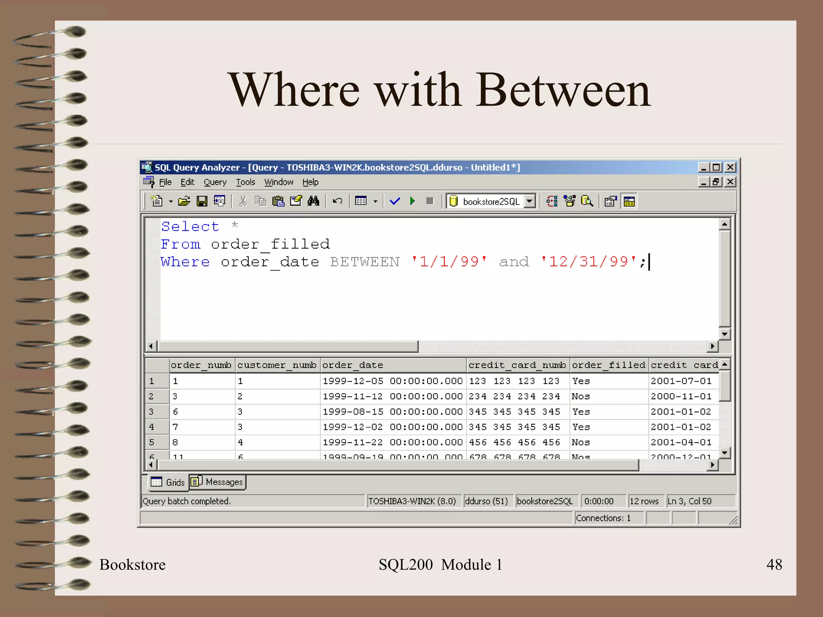Open a saved query file icon
Viewport: 823px width, 617px height.
(x=184, y=201)
